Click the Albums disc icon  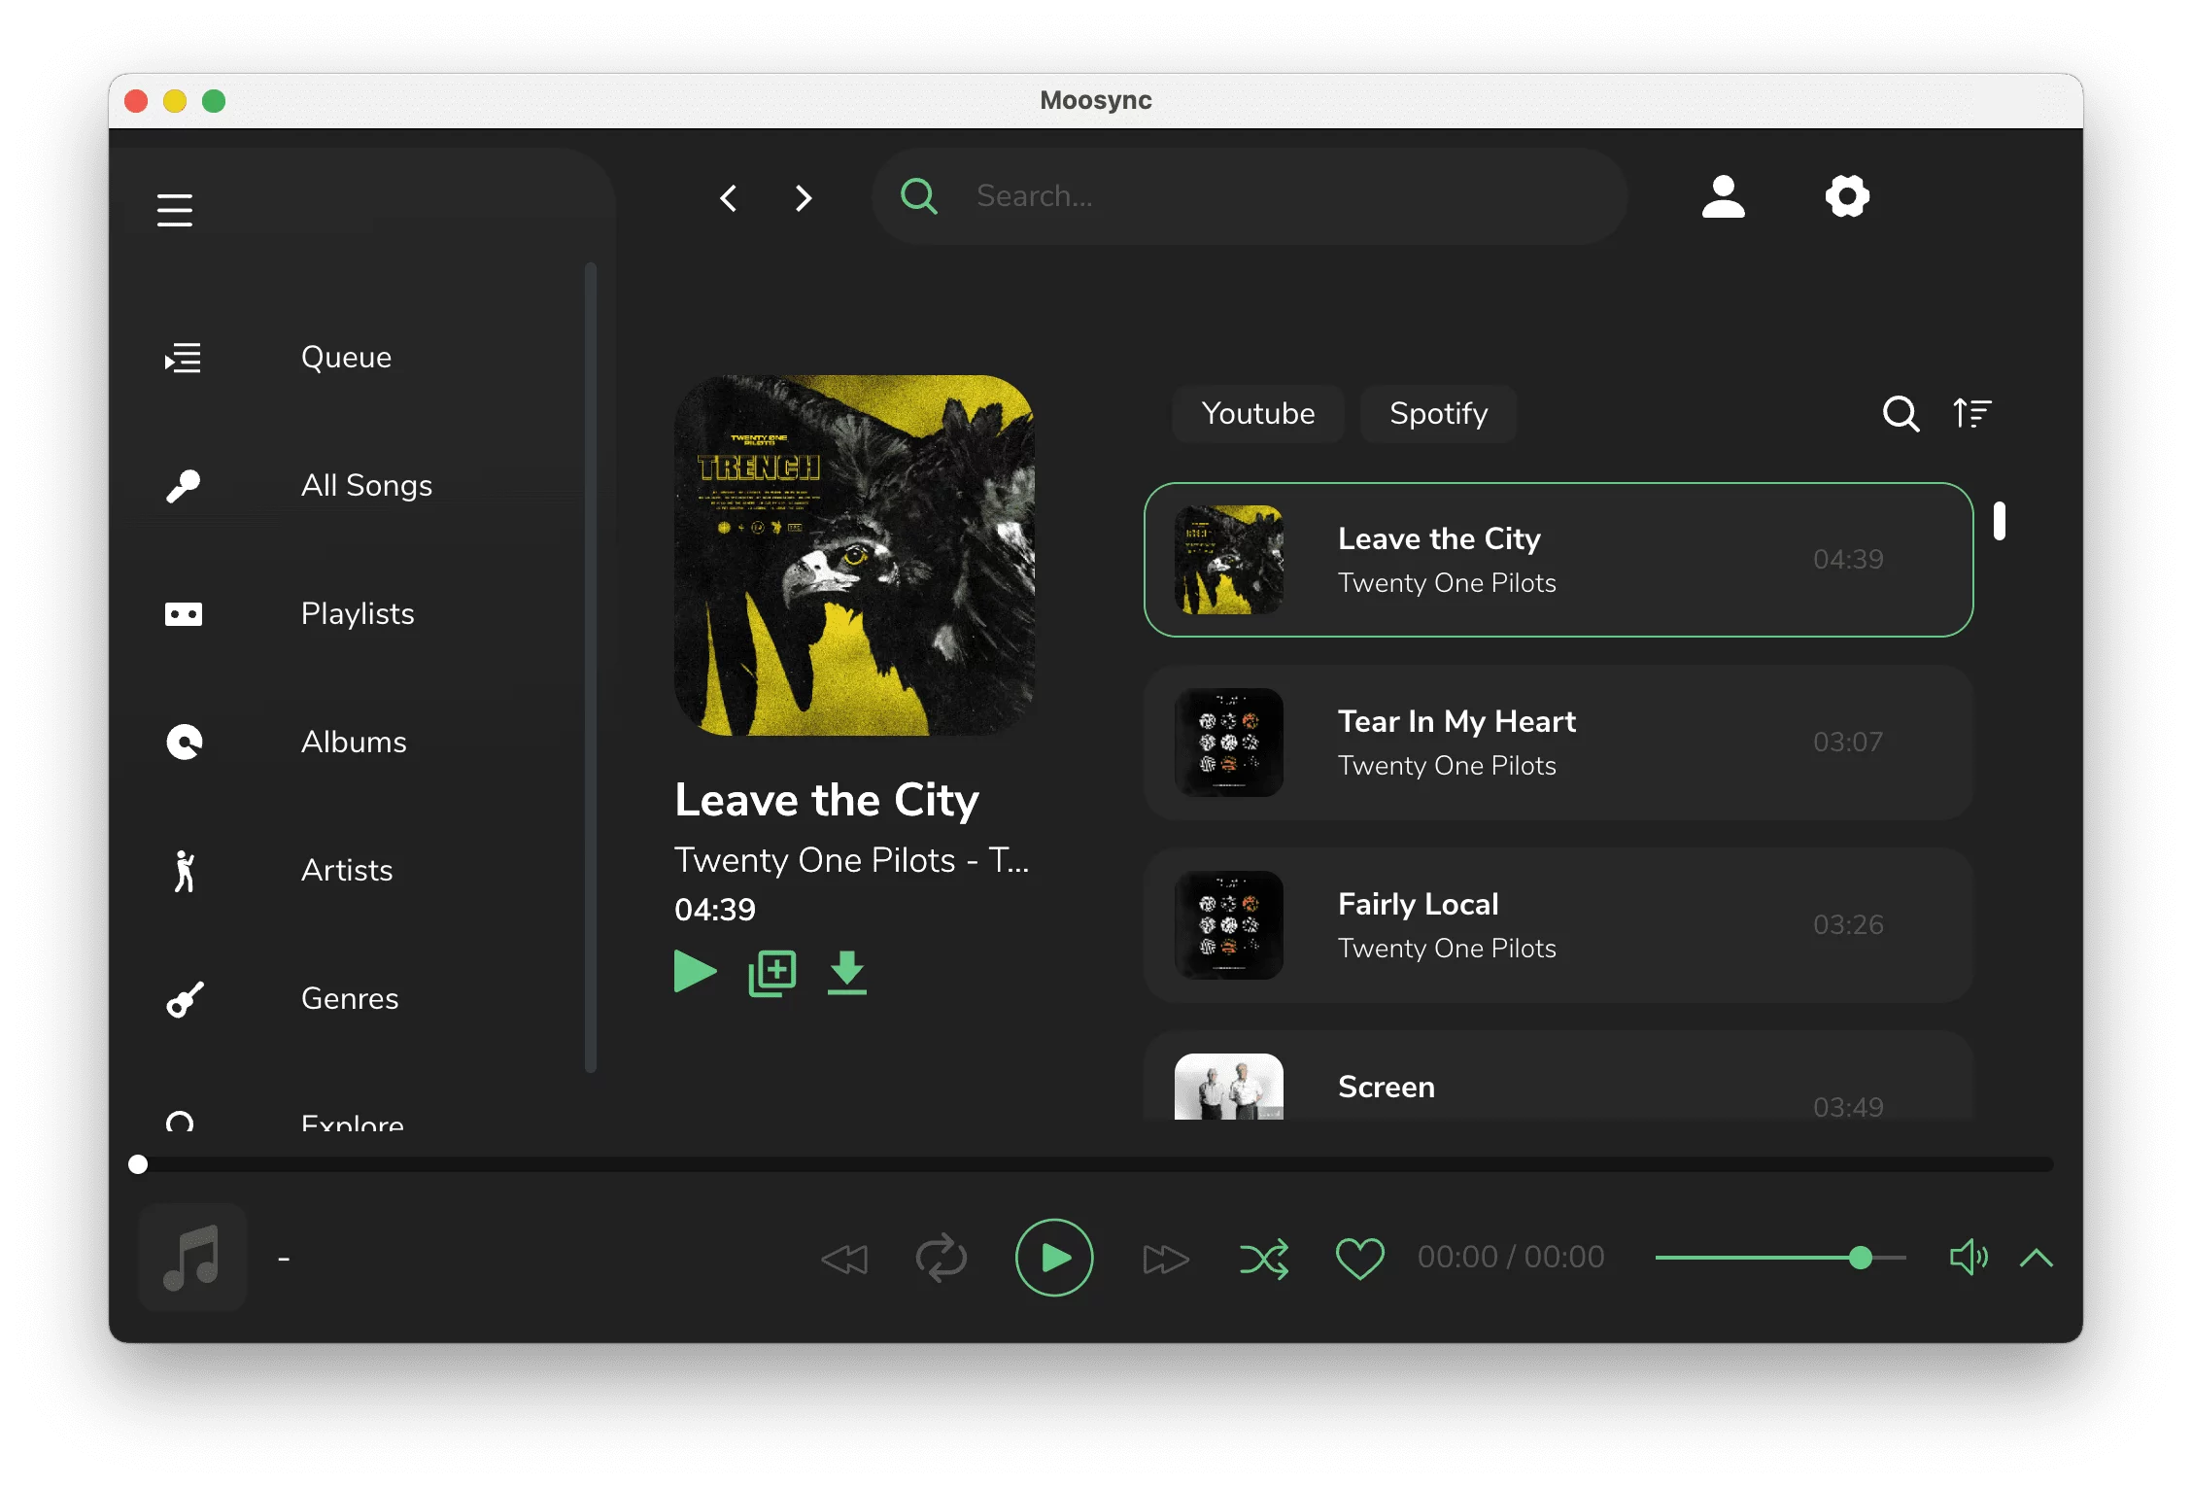(x=184, y=743)
